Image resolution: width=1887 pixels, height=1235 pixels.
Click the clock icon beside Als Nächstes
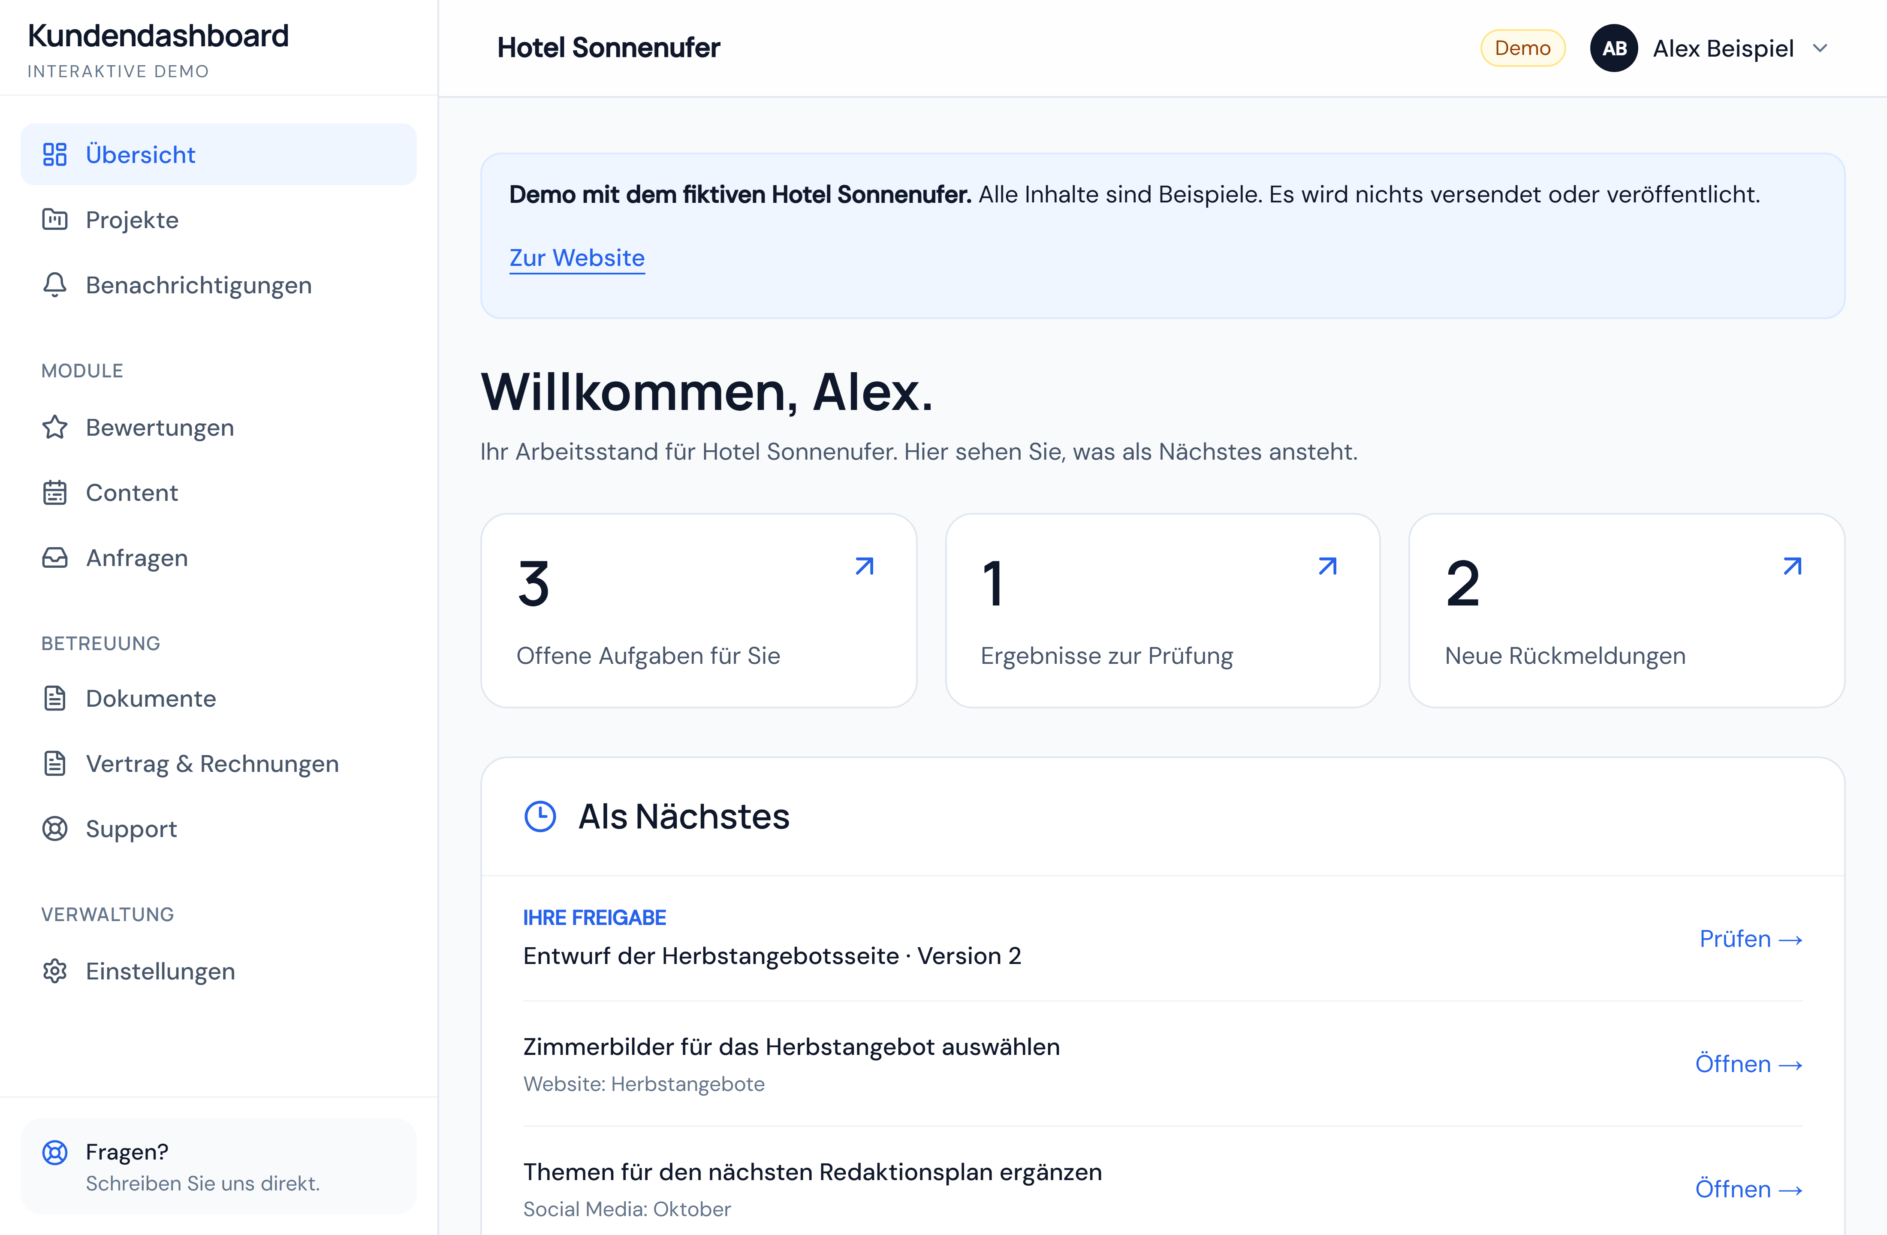pyautogui.click(x=541, y=816)
